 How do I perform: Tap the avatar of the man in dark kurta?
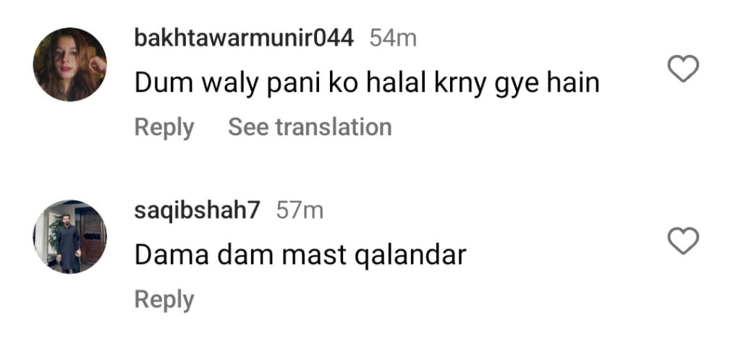point(70,236)
